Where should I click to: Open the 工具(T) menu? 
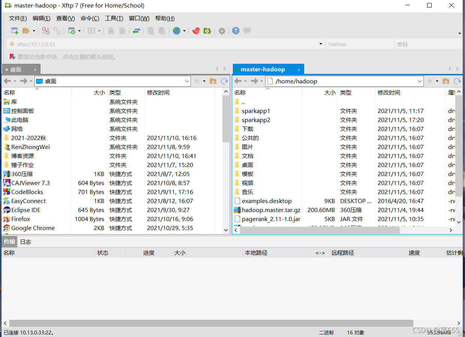tap(114, 18)
